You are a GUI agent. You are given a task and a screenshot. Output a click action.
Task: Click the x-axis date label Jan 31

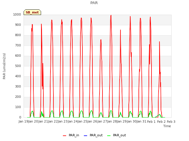141,122
